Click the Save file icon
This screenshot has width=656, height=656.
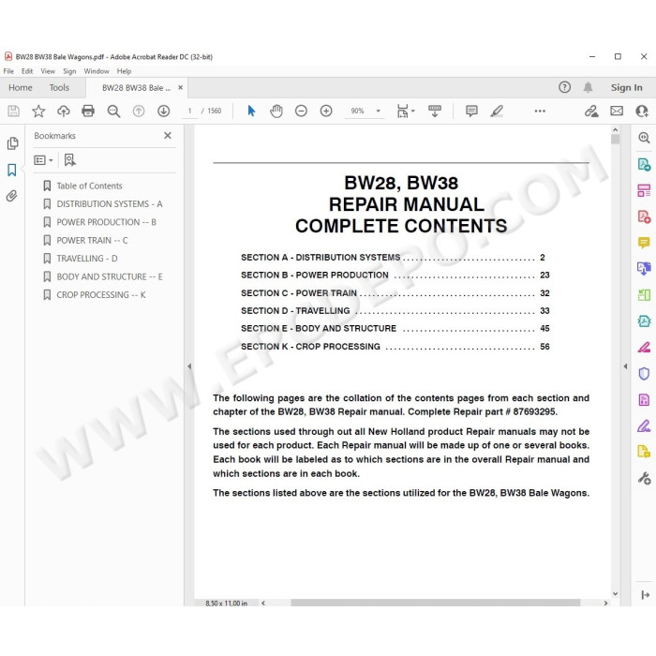tap(13, 111)
